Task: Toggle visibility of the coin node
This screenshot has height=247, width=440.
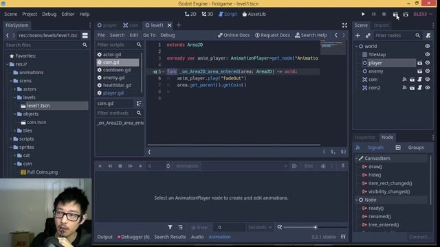Action: 428,80
